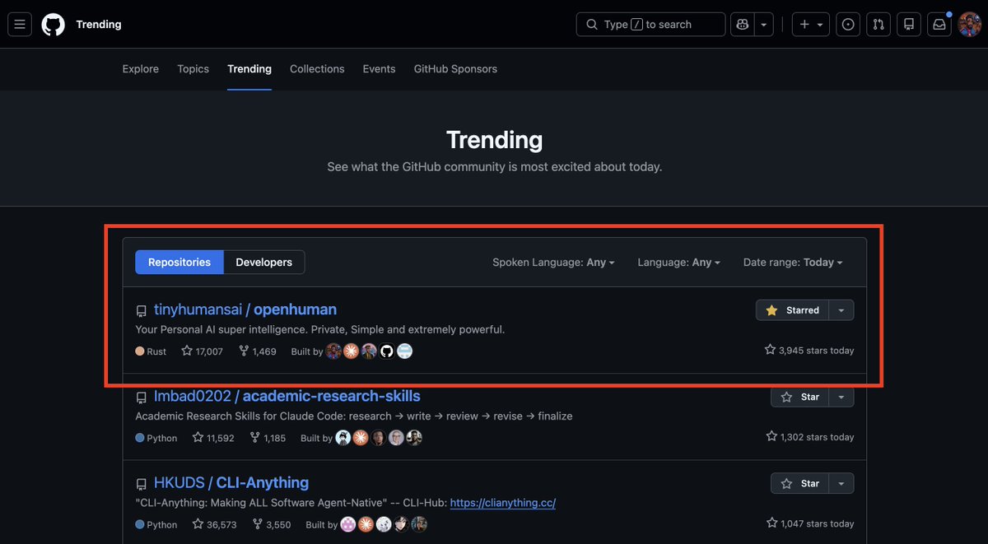The width and height of the screenshot is (988, 544).
Task: Open the hamburger navigation menu
Action: 21,25
